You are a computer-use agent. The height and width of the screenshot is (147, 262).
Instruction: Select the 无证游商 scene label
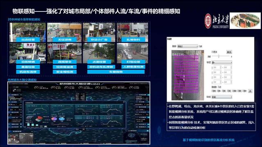(x=65, y=40)
